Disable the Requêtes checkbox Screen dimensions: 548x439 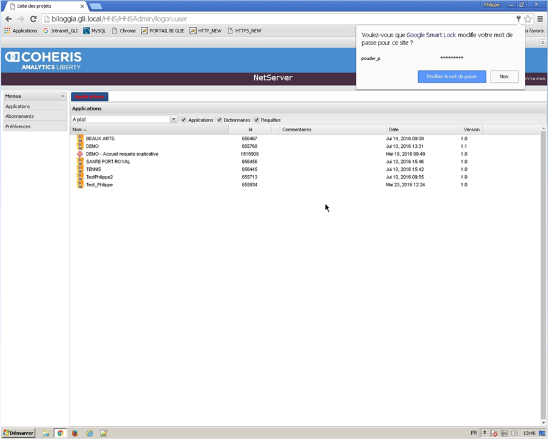tap(257, 120)
